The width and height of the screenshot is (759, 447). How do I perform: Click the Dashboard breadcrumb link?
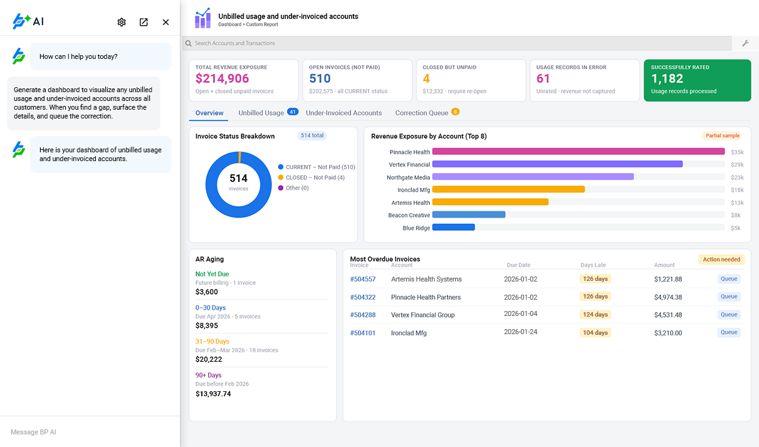[230, 24]
